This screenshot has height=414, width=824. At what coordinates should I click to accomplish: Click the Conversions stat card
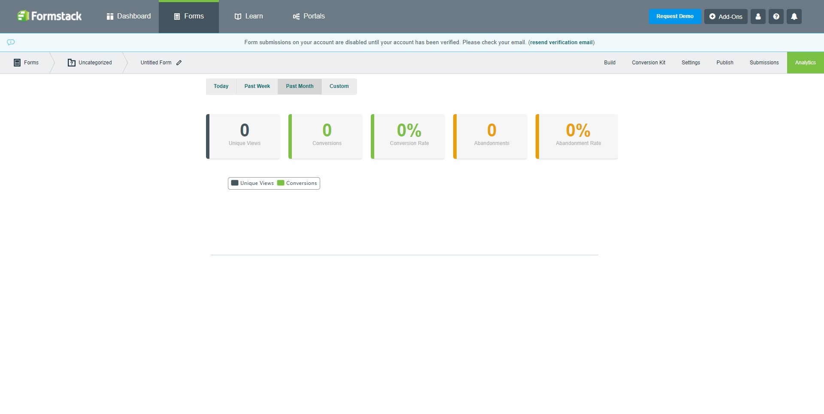point(325,136)
